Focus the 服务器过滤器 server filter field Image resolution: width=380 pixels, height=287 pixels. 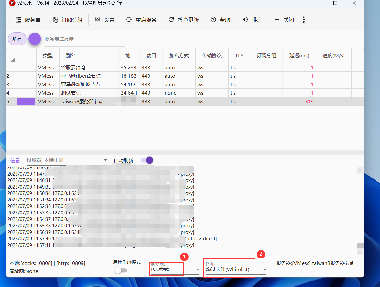85,39
